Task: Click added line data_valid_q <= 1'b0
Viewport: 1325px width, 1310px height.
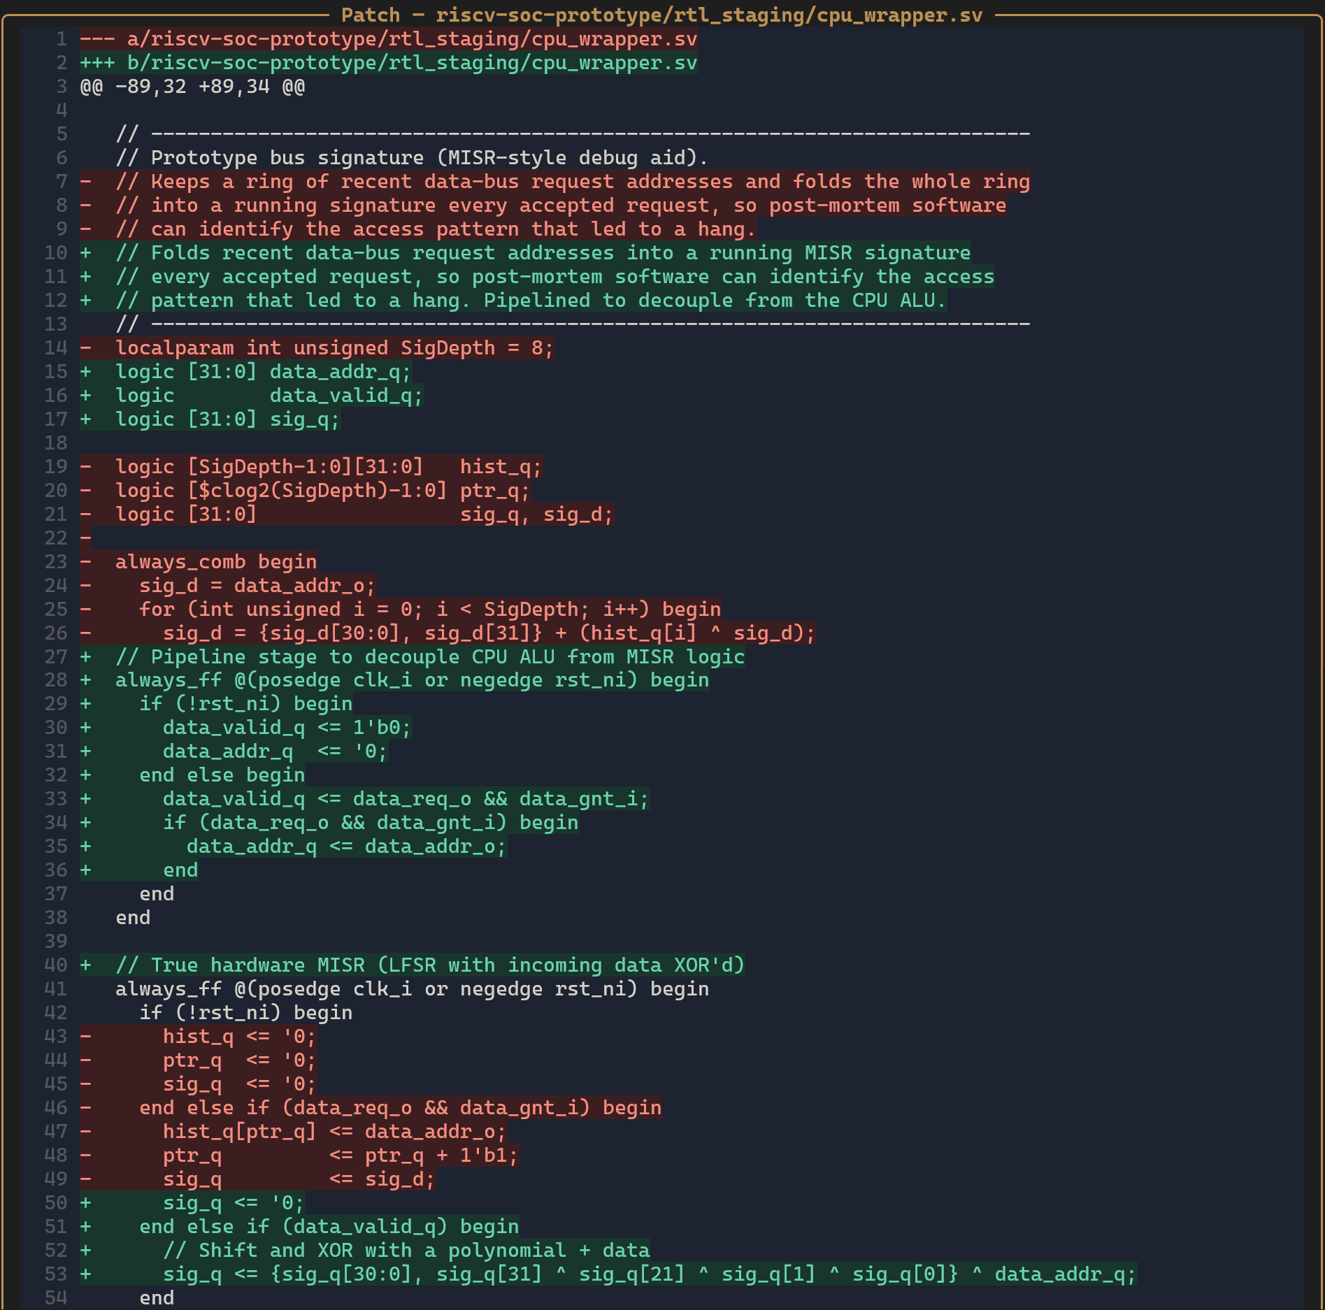Action: [246, 728]
